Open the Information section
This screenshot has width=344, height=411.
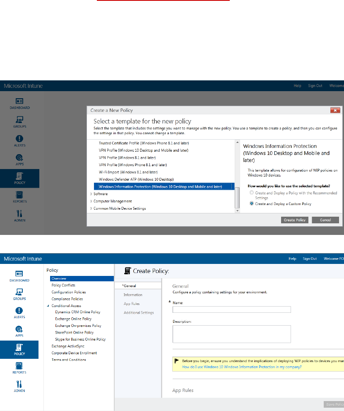click(133, 295)
